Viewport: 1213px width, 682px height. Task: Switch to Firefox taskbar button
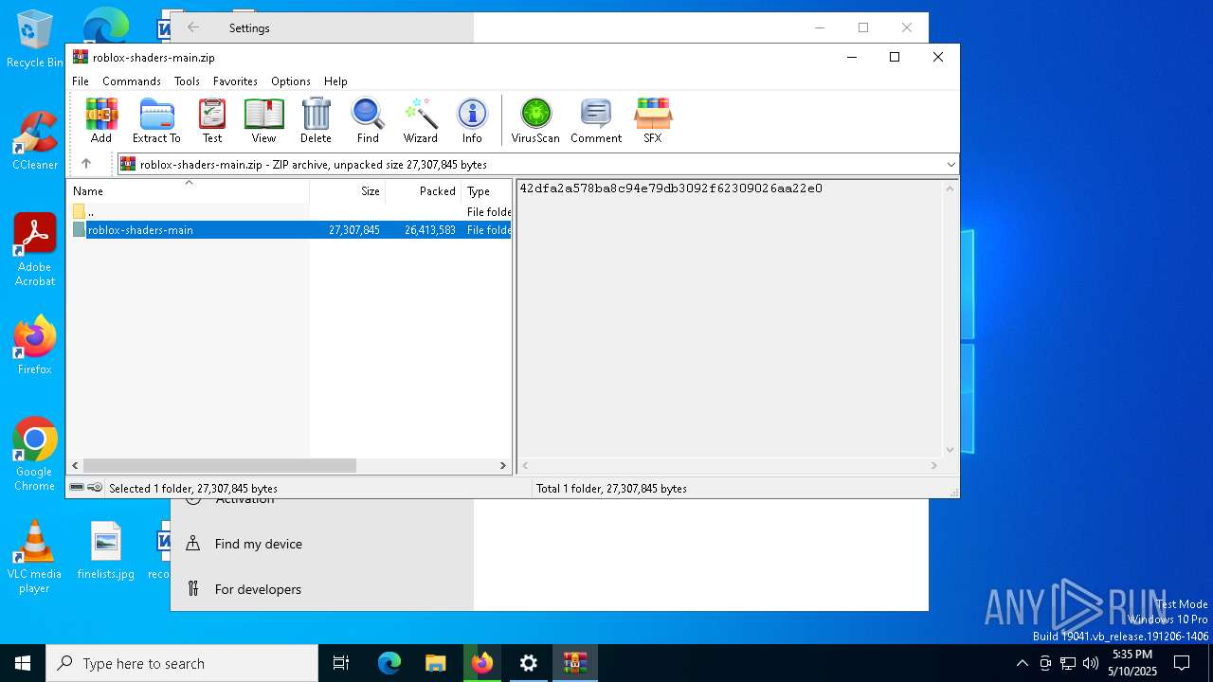pos(482,663)
